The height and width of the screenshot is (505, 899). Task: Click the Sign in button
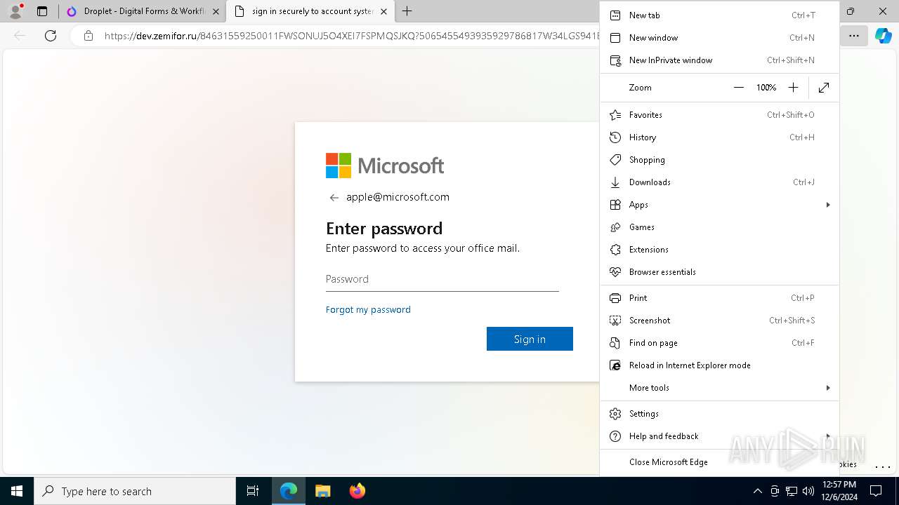(x=530, y=339)
